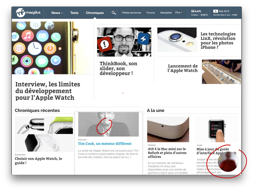Open the search magnifier icon
Image resolution: width=253 pixels, height=191 pixels.
point(114,13)
